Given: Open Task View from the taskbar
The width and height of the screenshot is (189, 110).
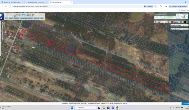Looking at the screenshot, I should (x=99, y=107).
